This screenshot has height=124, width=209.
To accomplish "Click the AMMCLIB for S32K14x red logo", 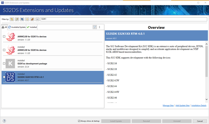I will tap(10, 50).
